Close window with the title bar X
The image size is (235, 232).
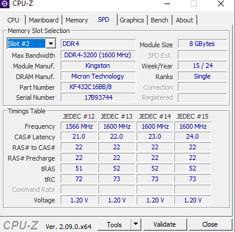[221, 4]
